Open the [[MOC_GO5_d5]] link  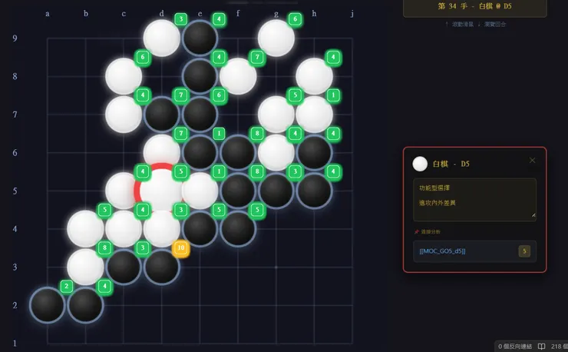(442, 251)
